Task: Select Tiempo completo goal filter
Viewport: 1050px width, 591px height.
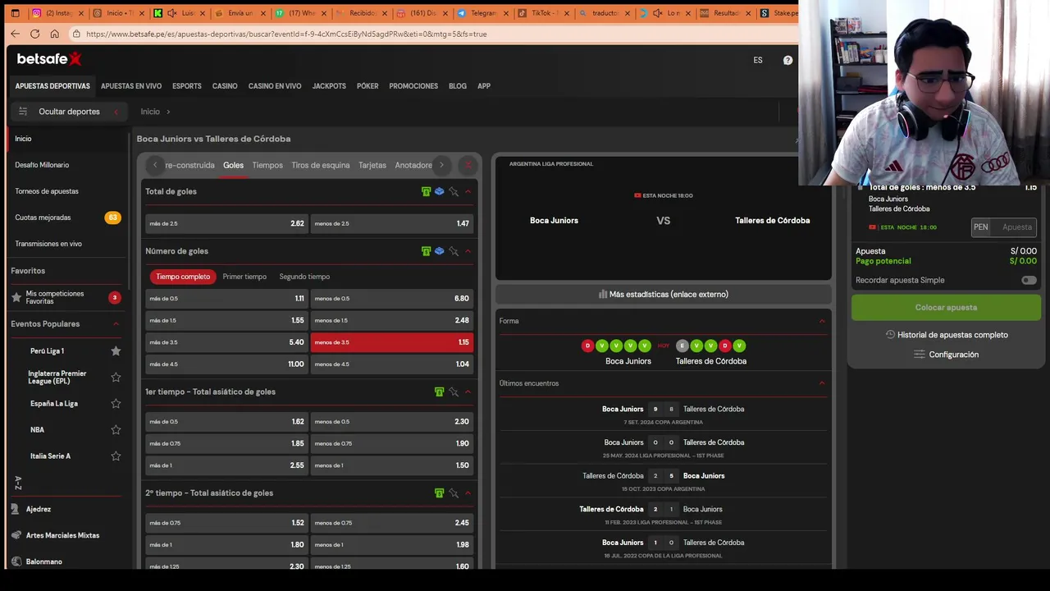Action: (183, 277)
